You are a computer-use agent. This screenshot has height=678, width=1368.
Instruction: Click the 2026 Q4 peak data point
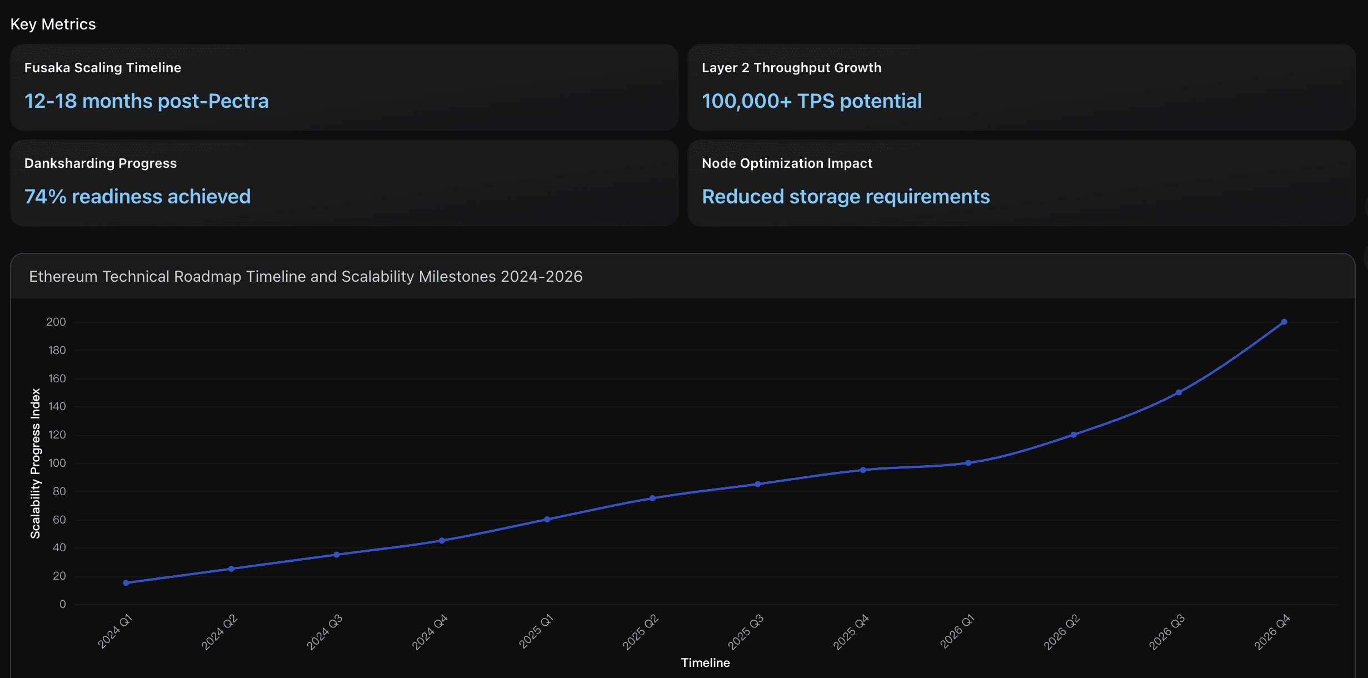tap(1284, 322)
